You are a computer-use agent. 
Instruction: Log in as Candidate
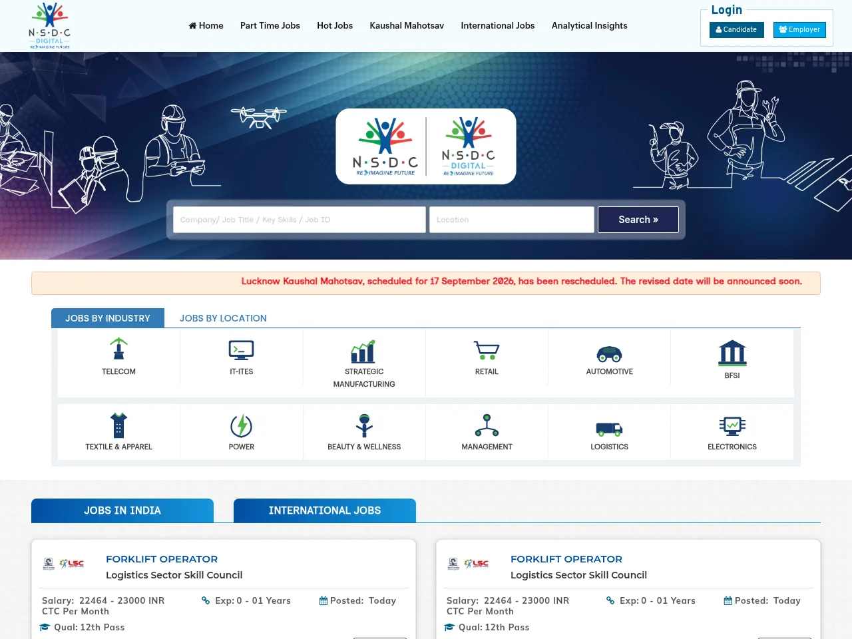[736, 30]
